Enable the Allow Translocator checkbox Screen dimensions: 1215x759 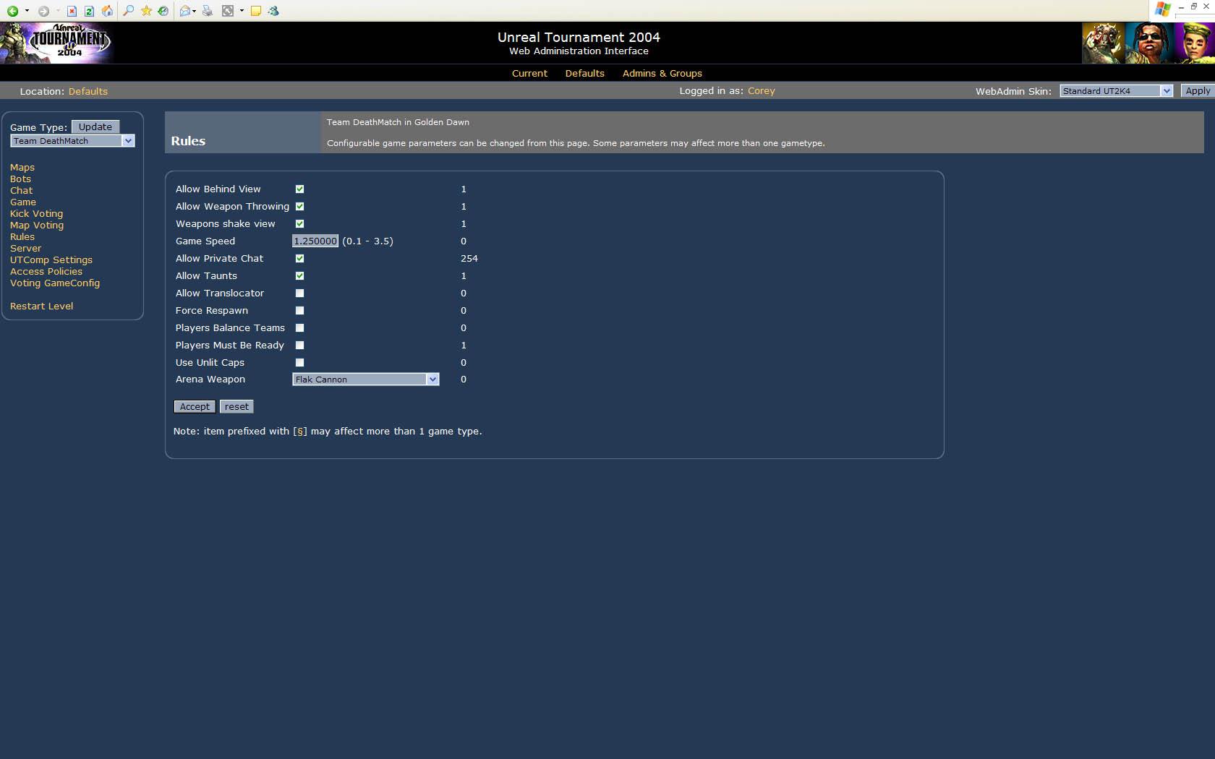tap(299, 293)
